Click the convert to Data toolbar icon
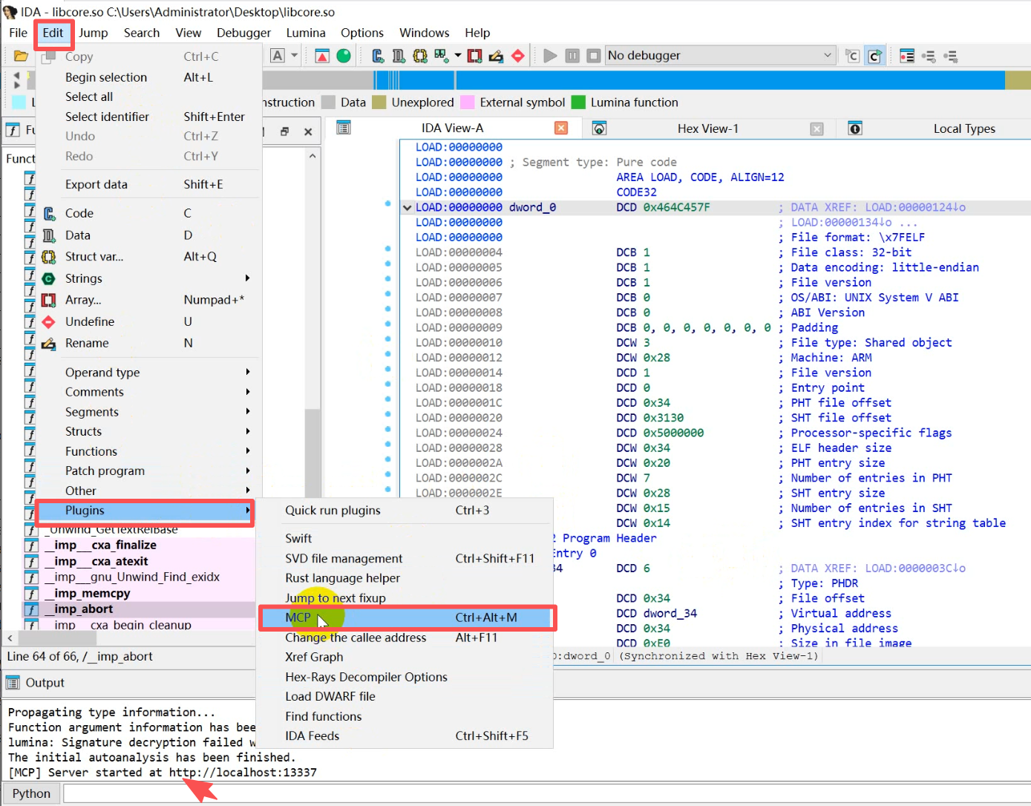 (399, 56)
